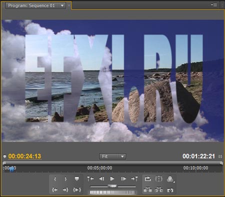This screenshot has width=225, height=197.
Task: Click the icon right of duration timecode
Action: point(220,157)
